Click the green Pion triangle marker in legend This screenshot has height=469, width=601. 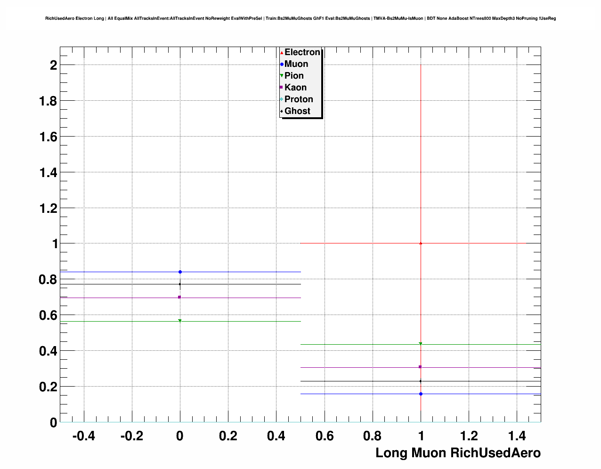coord(282,76)
